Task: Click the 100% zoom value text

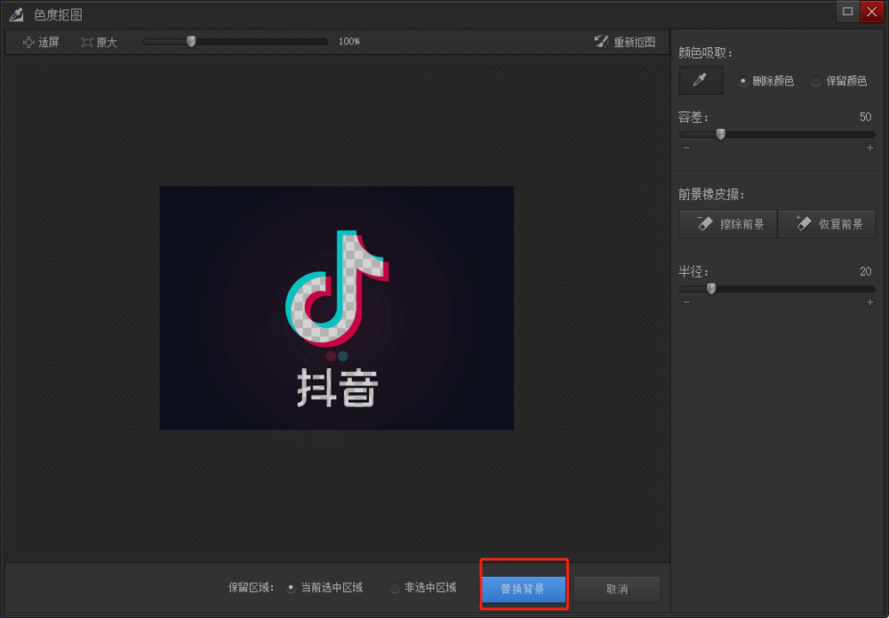Action: [x=349, y=42]
